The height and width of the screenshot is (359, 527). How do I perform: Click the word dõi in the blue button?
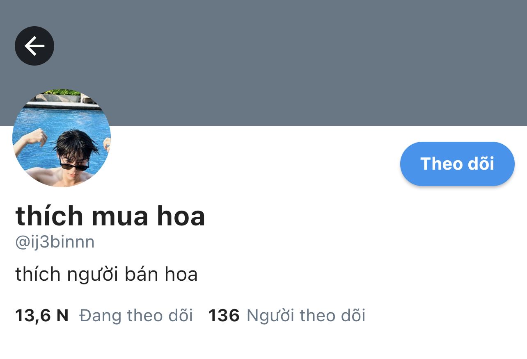pos(481,164)
